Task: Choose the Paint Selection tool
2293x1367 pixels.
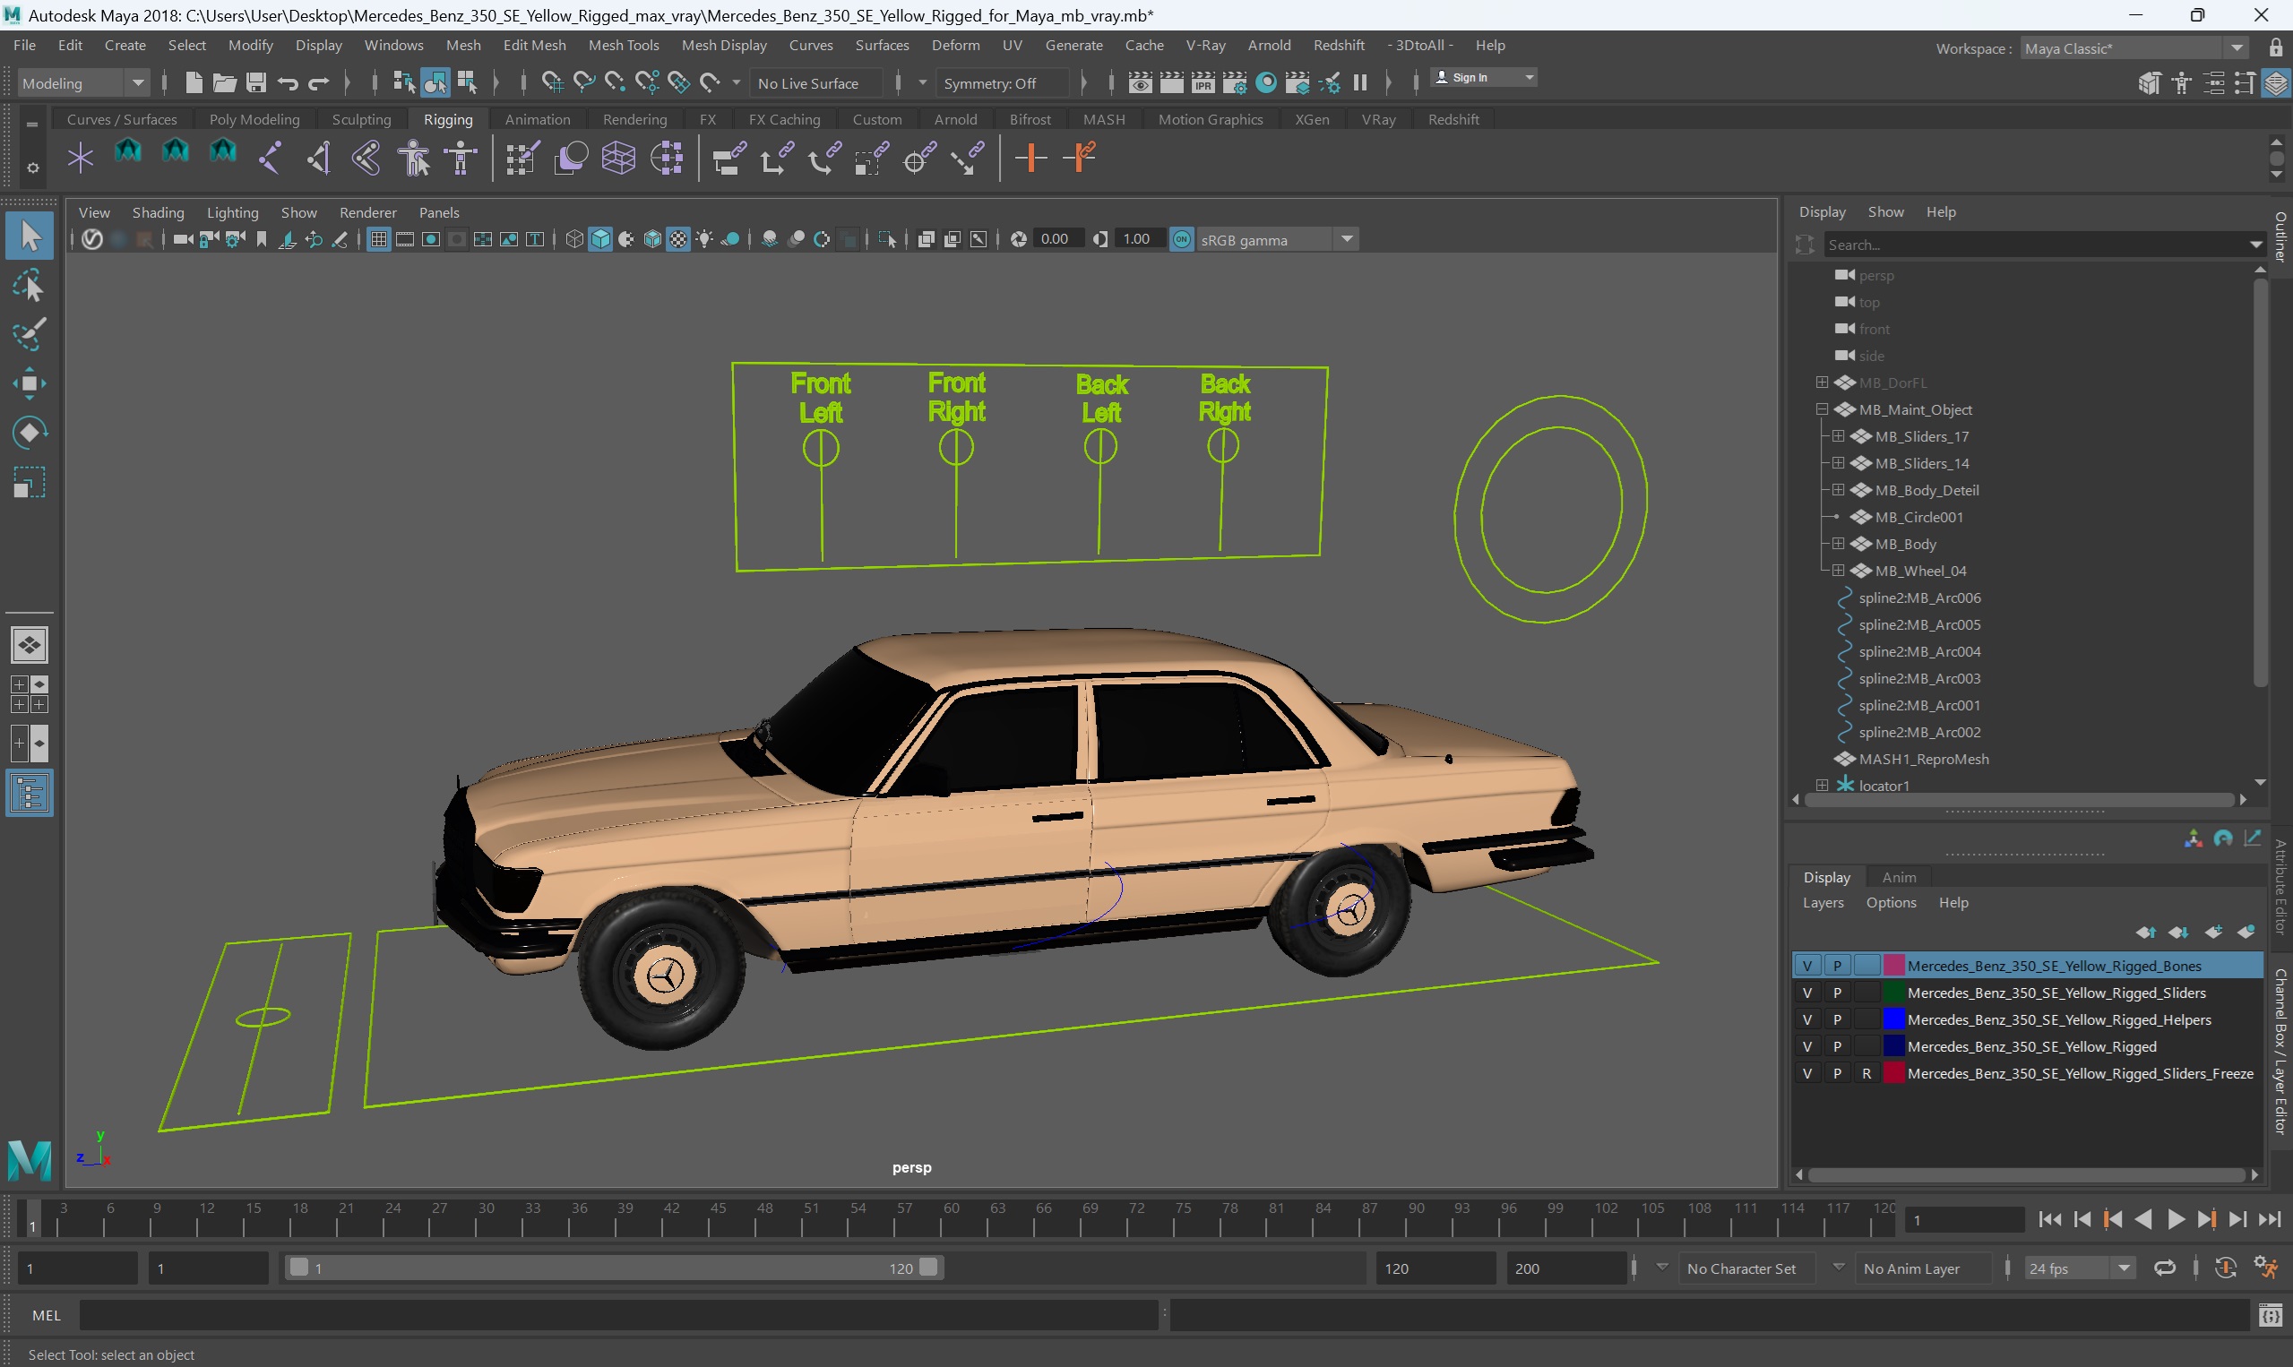Action: click(30, 334)
